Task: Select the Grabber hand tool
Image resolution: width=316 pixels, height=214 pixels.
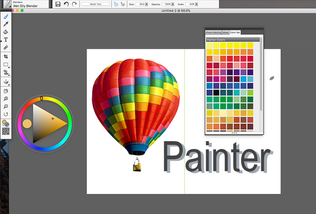Action: point(6,91)
